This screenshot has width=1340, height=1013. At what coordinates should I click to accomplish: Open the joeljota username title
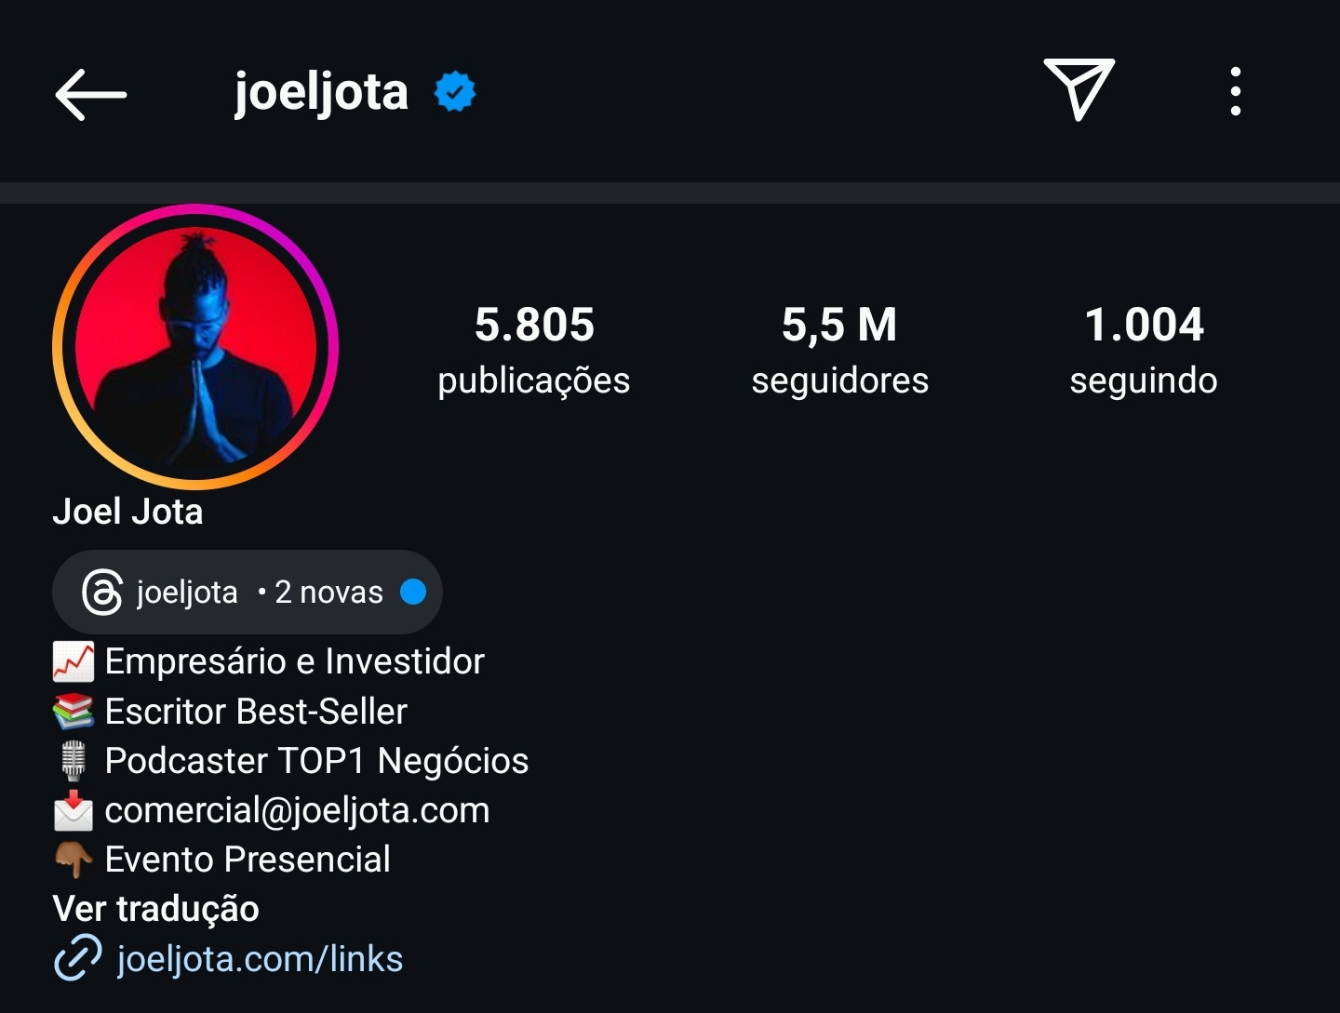tap(320, 91)
